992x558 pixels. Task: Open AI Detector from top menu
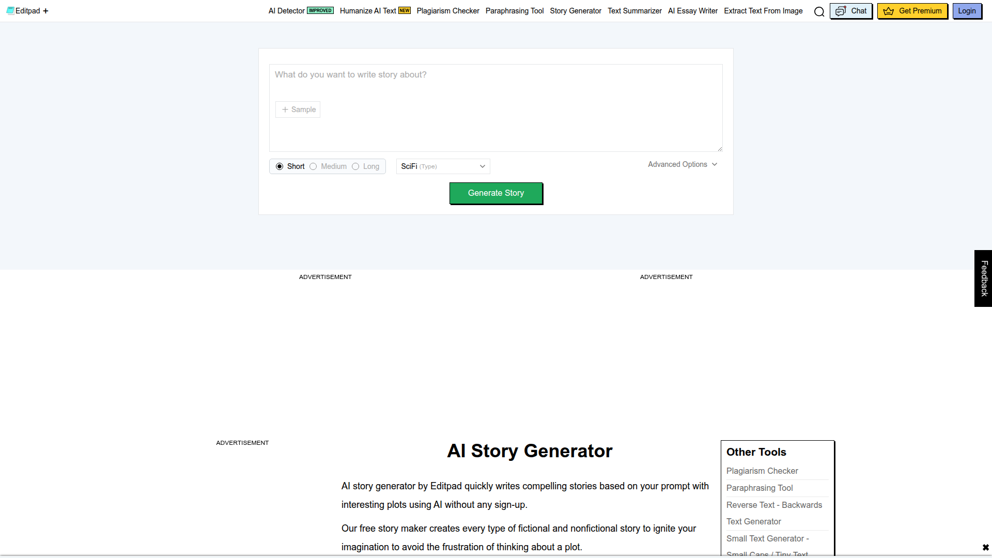tap(287, 11)
